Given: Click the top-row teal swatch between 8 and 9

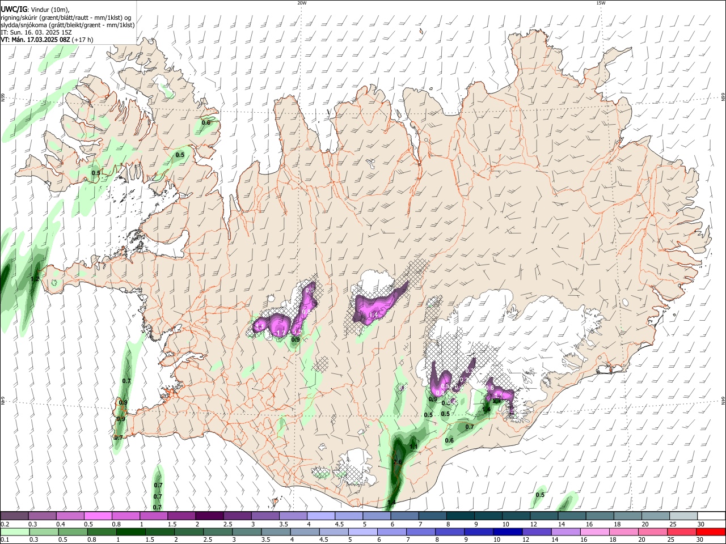Looking at the screenshot, I should coord(460,516).
